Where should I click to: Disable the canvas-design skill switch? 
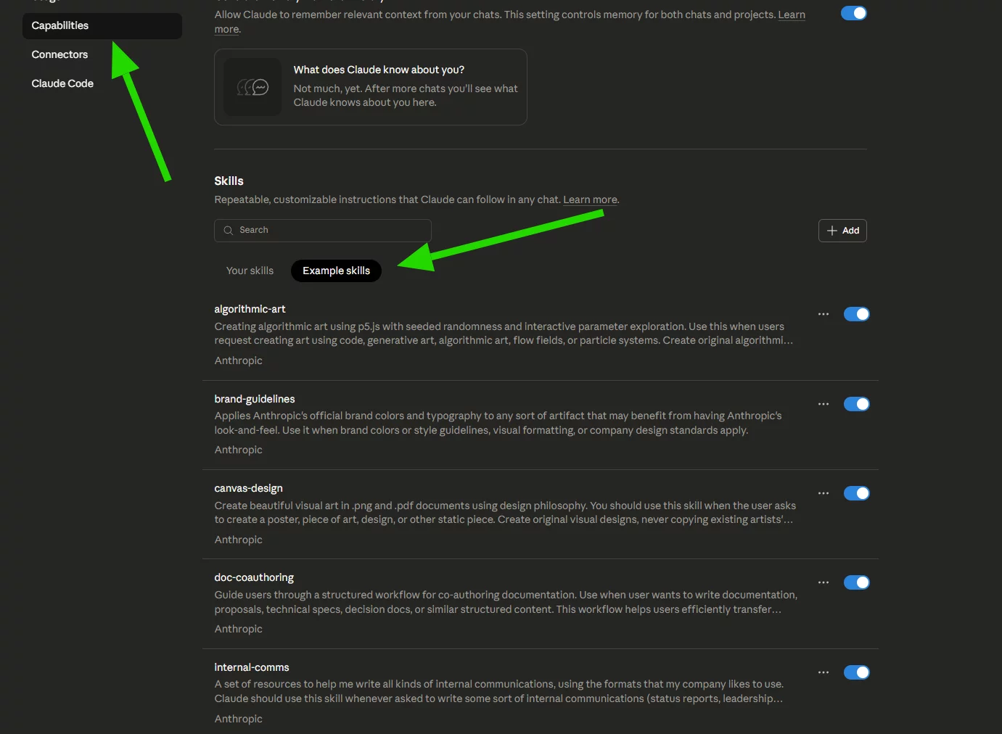(856, 493)
